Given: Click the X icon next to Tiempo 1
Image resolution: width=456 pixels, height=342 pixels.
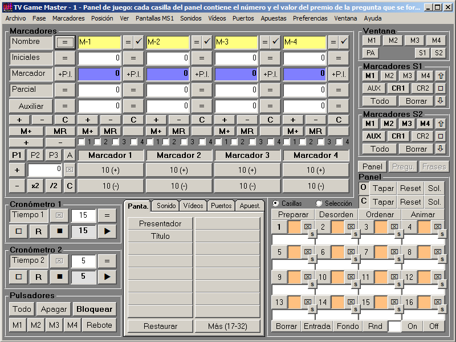Looking at the screenshot, I should coord(59,215).
